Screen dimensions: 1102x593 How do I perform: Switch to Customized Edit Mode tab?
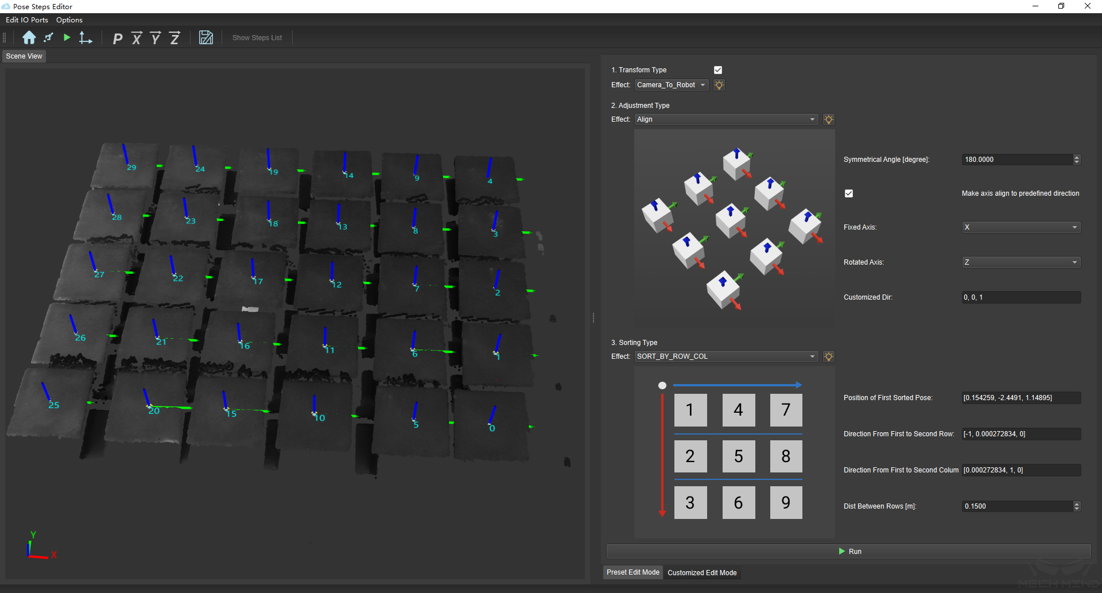click(701, 573)
